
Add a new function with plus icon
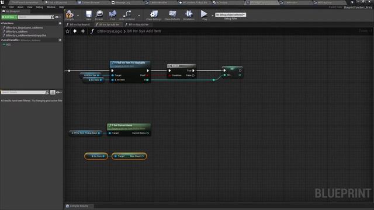[x=60, y=23]
